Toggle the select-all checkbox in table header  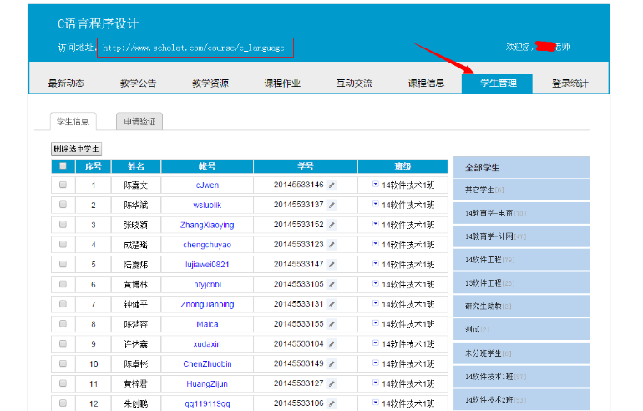63,166
